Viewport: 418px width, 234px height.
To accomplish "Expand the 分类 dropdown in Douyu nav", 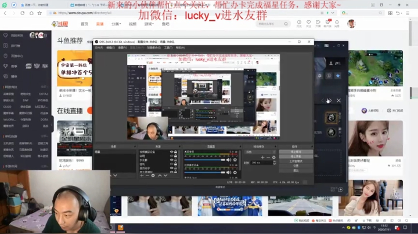I will point(116,24).
